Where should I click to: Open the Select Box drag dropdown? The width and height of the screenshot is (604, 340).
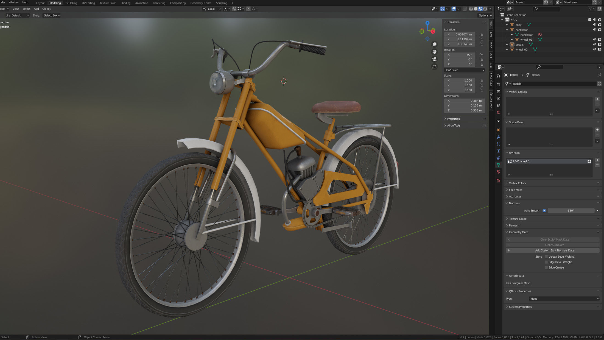(52, 16)
